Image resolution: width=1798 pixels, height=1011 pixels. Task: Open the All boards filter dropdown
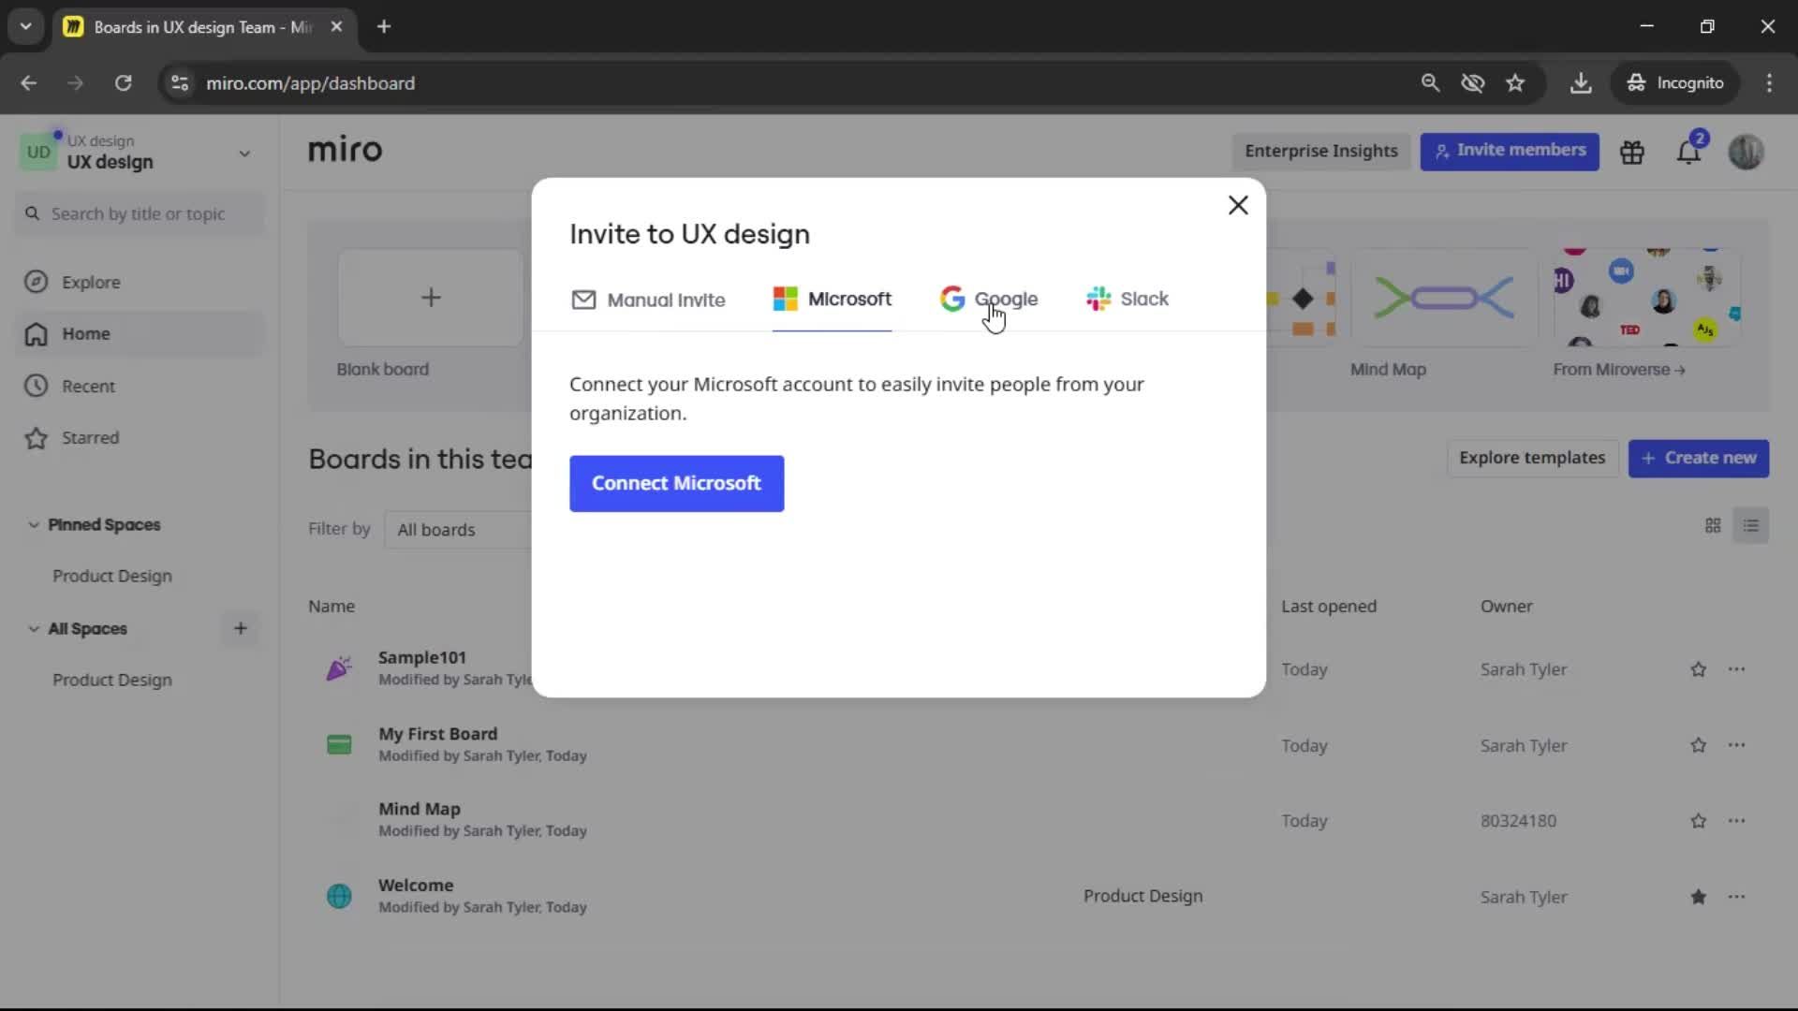coord(459,530)
